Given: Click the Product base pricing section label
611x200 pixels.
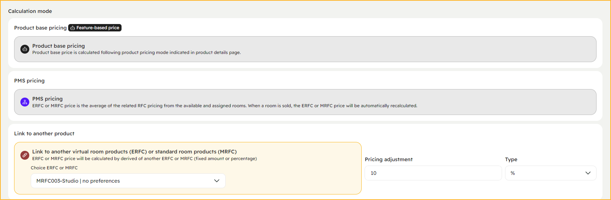Looking at the screenshot, I should 40,28.
